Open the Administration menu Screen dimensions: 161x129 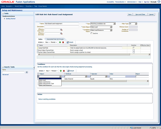[x=132, y=2]
